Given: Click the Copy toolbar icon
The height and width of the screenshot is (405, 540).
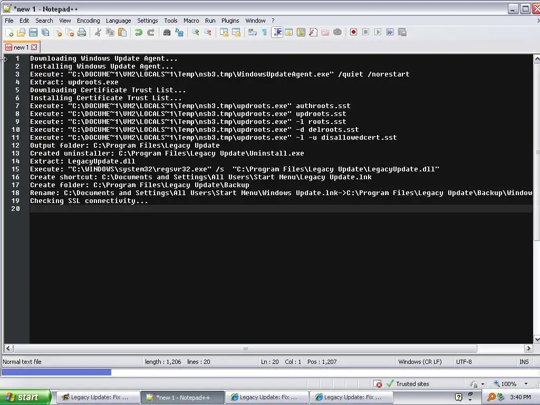Looking at the screenshot, I should pos(110,32).
